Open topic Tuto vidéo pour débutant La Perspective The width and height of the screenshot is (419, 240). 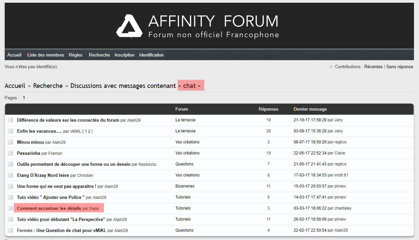click(61, 219)
